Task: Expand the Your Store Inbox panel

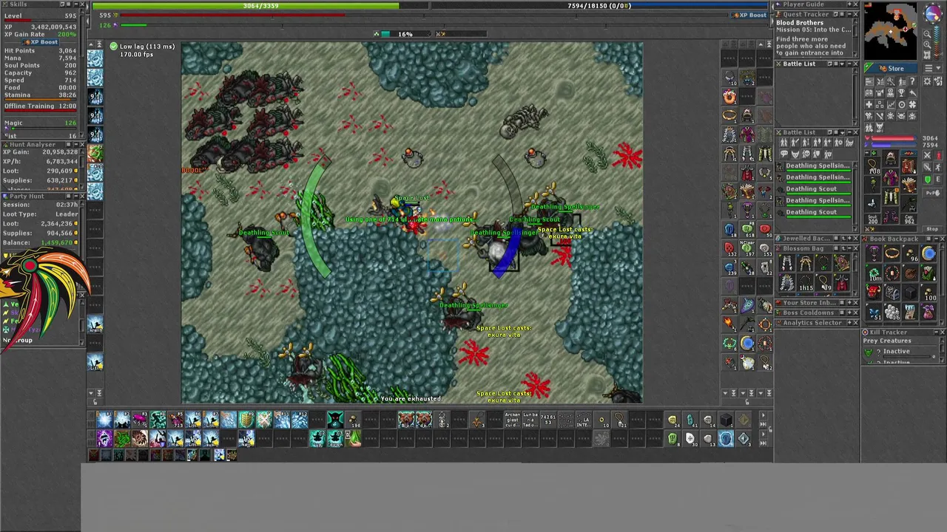Action: point(849,303)
